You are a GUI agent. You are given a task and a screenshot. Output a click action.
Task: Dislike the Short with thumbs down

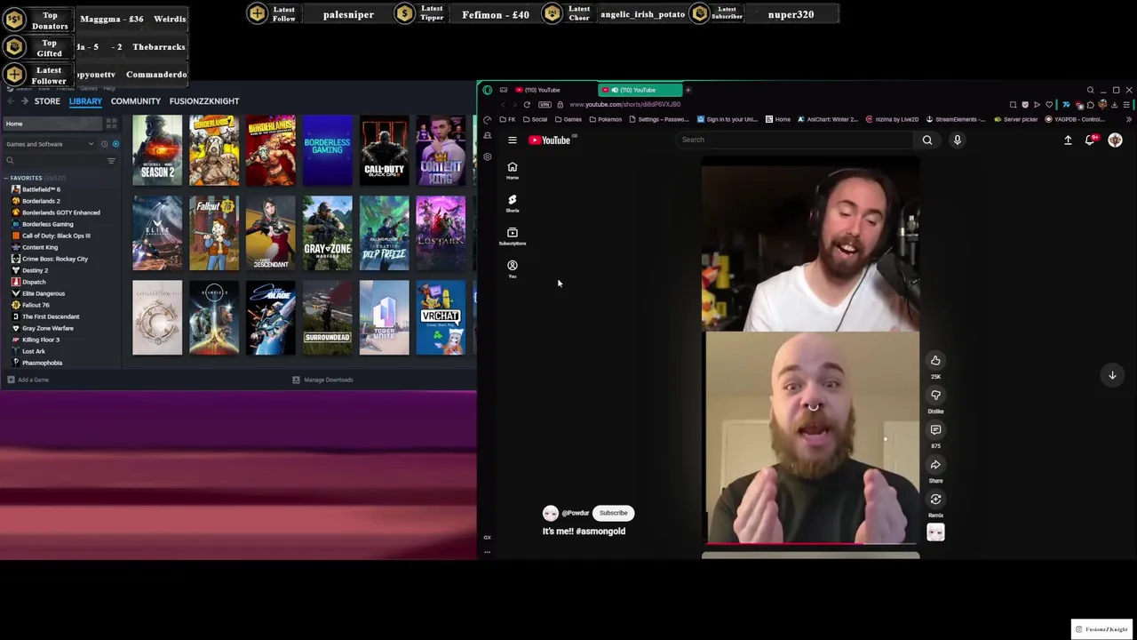click(935, 396)
